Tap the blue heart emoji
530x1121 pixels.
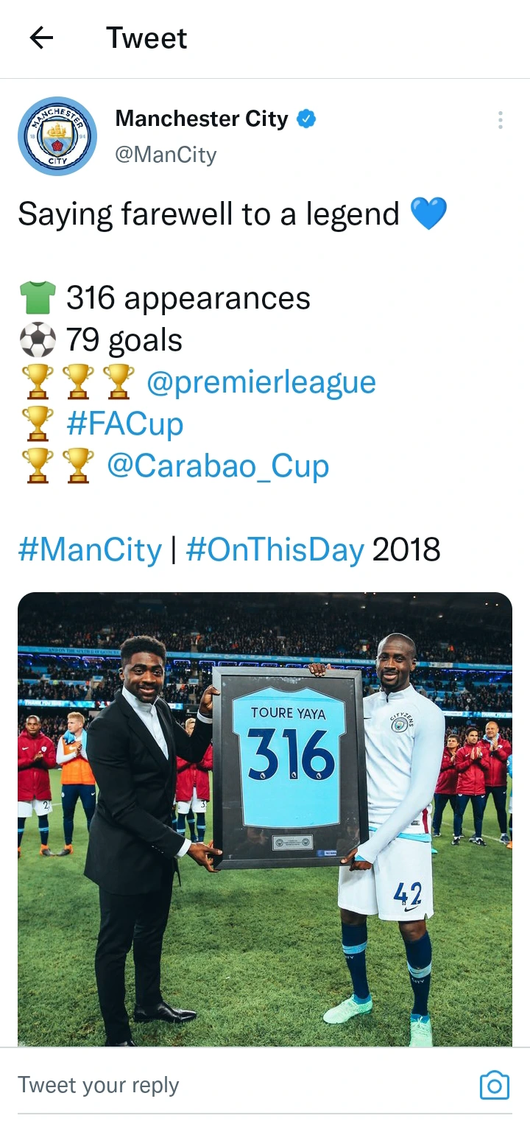point(428,214)
